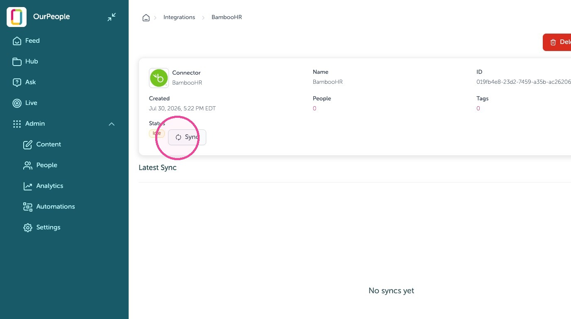Image resolution: width=571 pixels, height=319 pixels.
Task: Click the Connector value 'BambooHR'
Action: (187, 83)
